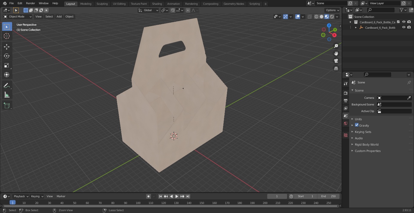Switch to solid viewport shading
The width and height of the screenshot is (414, 213).
tap(321, 17)
